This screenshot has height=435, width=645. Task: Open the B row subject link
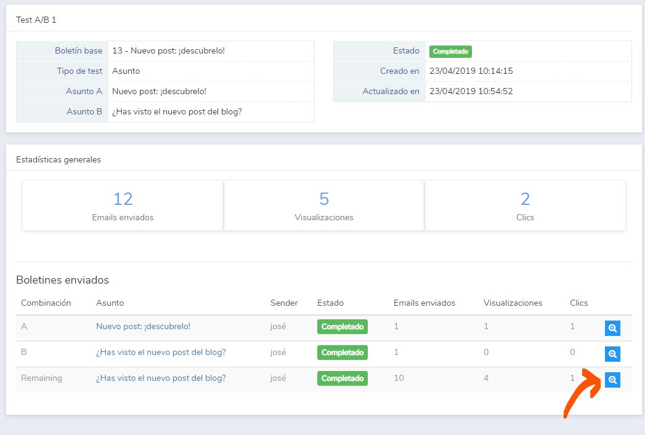point(161,352)
